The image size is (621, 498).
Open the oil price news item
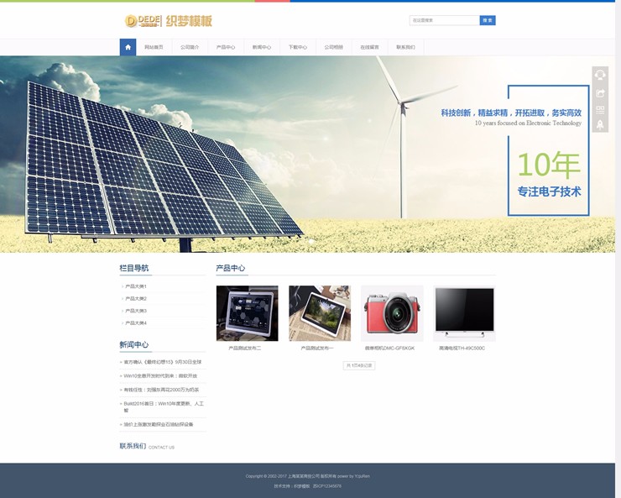click(159, 424)
